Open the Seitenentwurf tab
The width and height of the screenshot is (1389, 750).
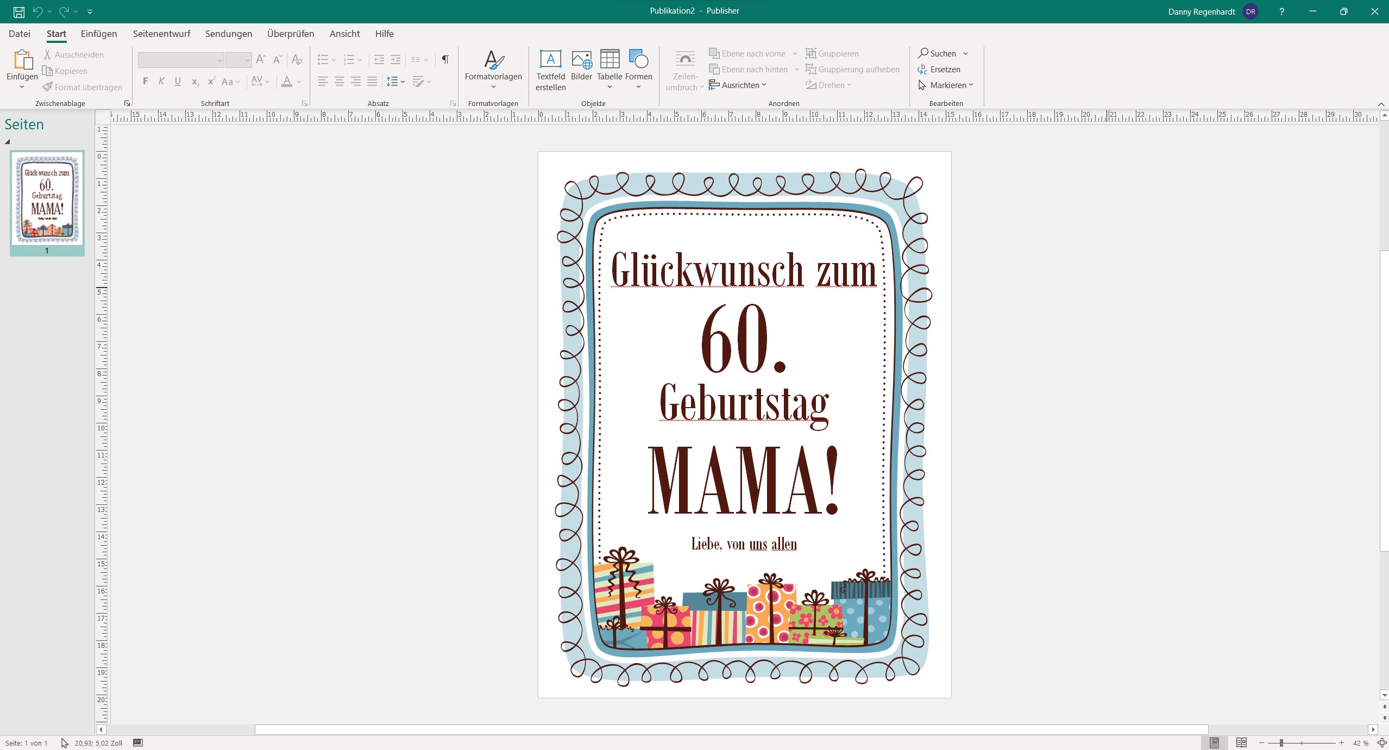click(x=161, y=34)
